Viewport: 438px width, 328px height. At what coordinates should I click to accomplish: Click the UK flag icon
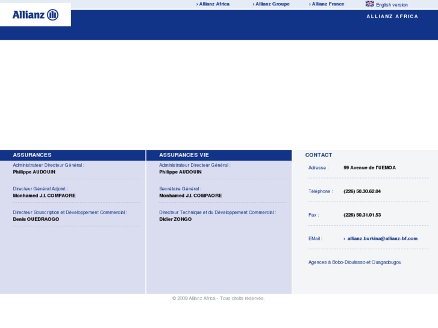click(369, 4)
